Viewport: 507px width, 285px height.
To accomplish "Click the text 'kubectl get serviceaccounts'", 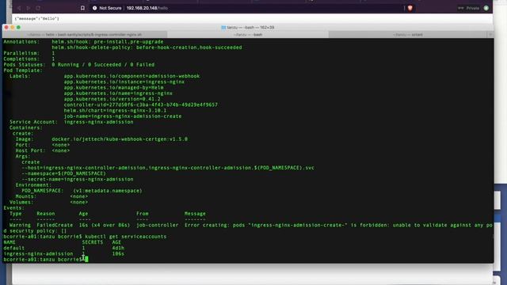I will (125, 237).
